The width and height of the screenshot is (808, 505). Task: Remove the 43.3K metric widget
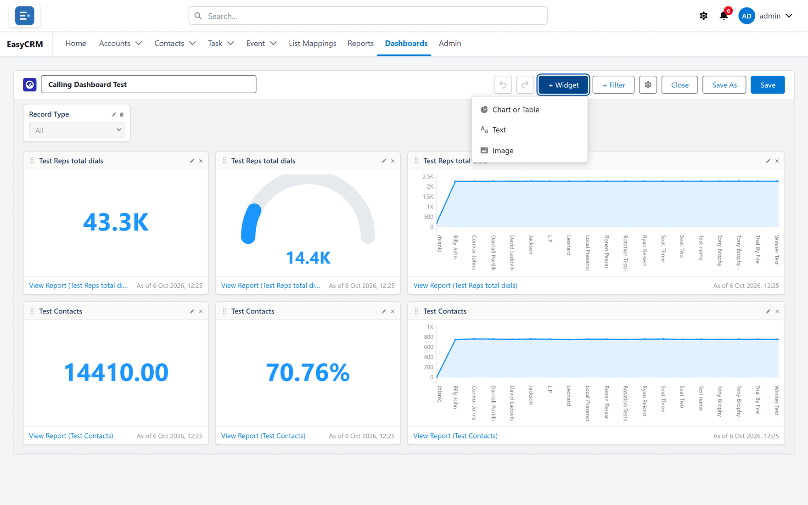click(201, 161)
